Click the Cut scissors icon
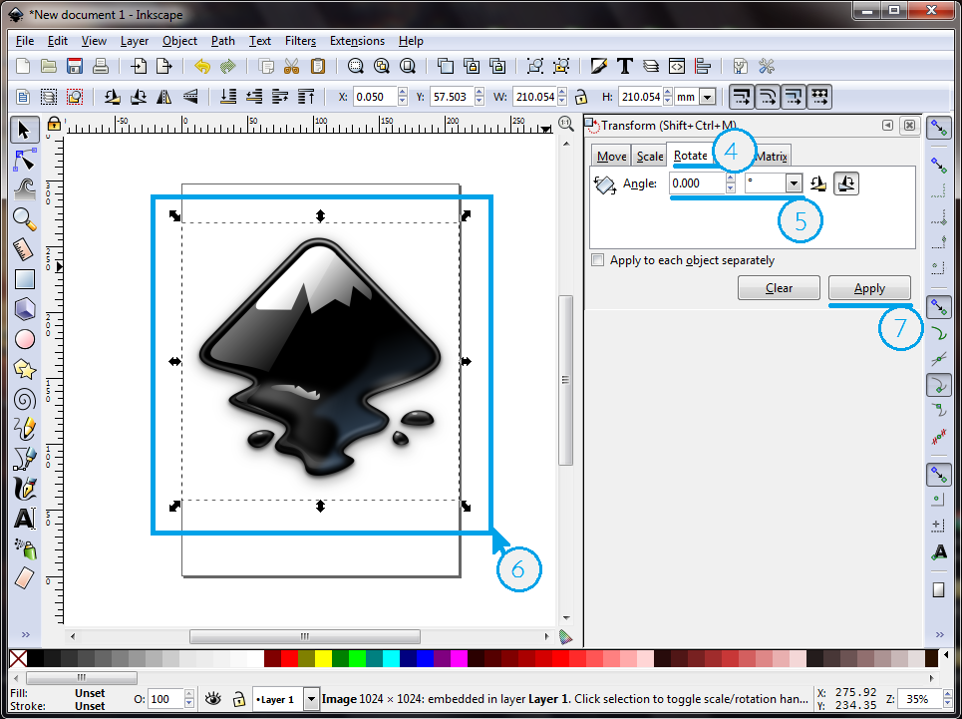This screenshot has width=962, height=719. [x=291, y=66]
